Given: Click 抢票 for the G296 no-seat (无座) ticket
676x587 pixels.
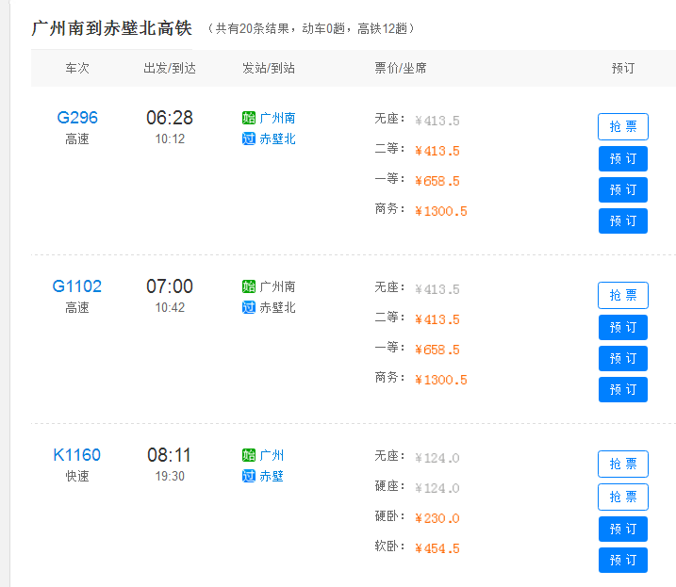Looking at the screenshot, I should 623,126.
